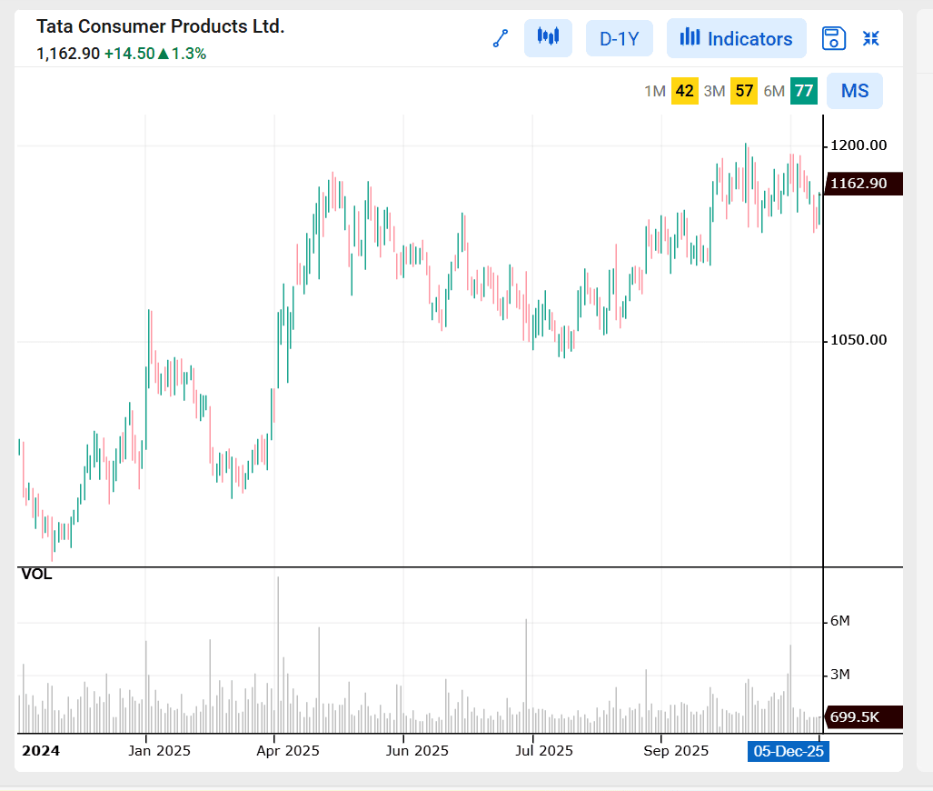Open the candlestick chart type selector

click(x=548, y=38)
